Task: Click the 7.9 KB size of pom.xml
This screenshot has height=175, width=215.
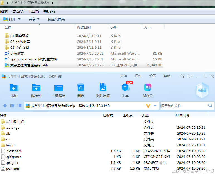Action: click(x=116, y=168)
